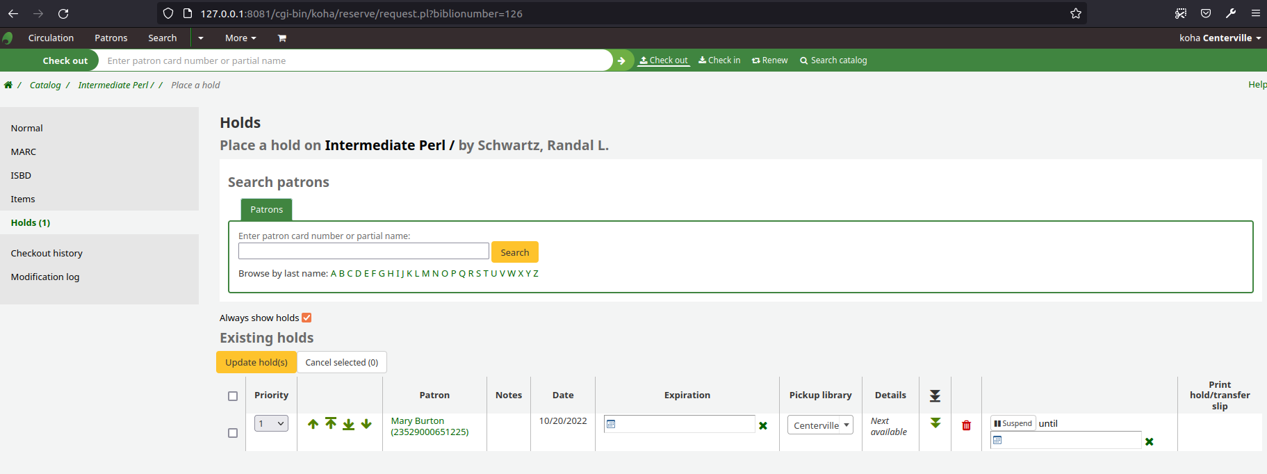Uncheck the Always show holds checkbox
Viewport: 1267px width, 474px height.
click(306, 318)
